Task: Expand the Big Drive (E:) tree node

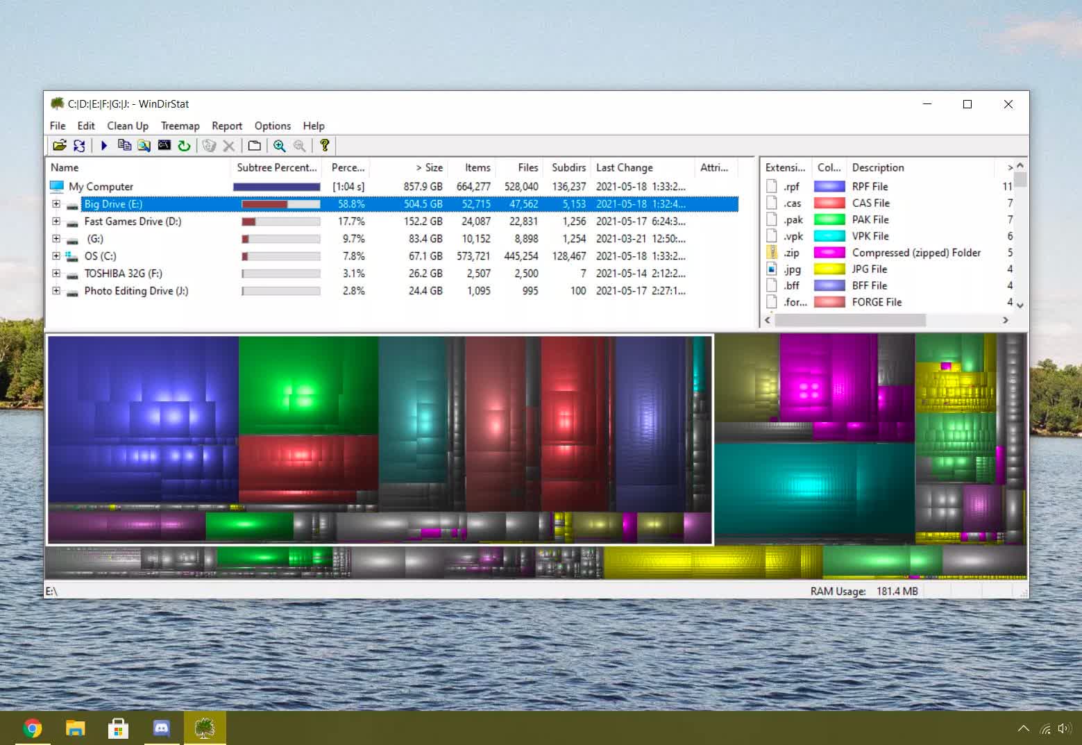Action: pyautogui.click(x=56, y=204)
